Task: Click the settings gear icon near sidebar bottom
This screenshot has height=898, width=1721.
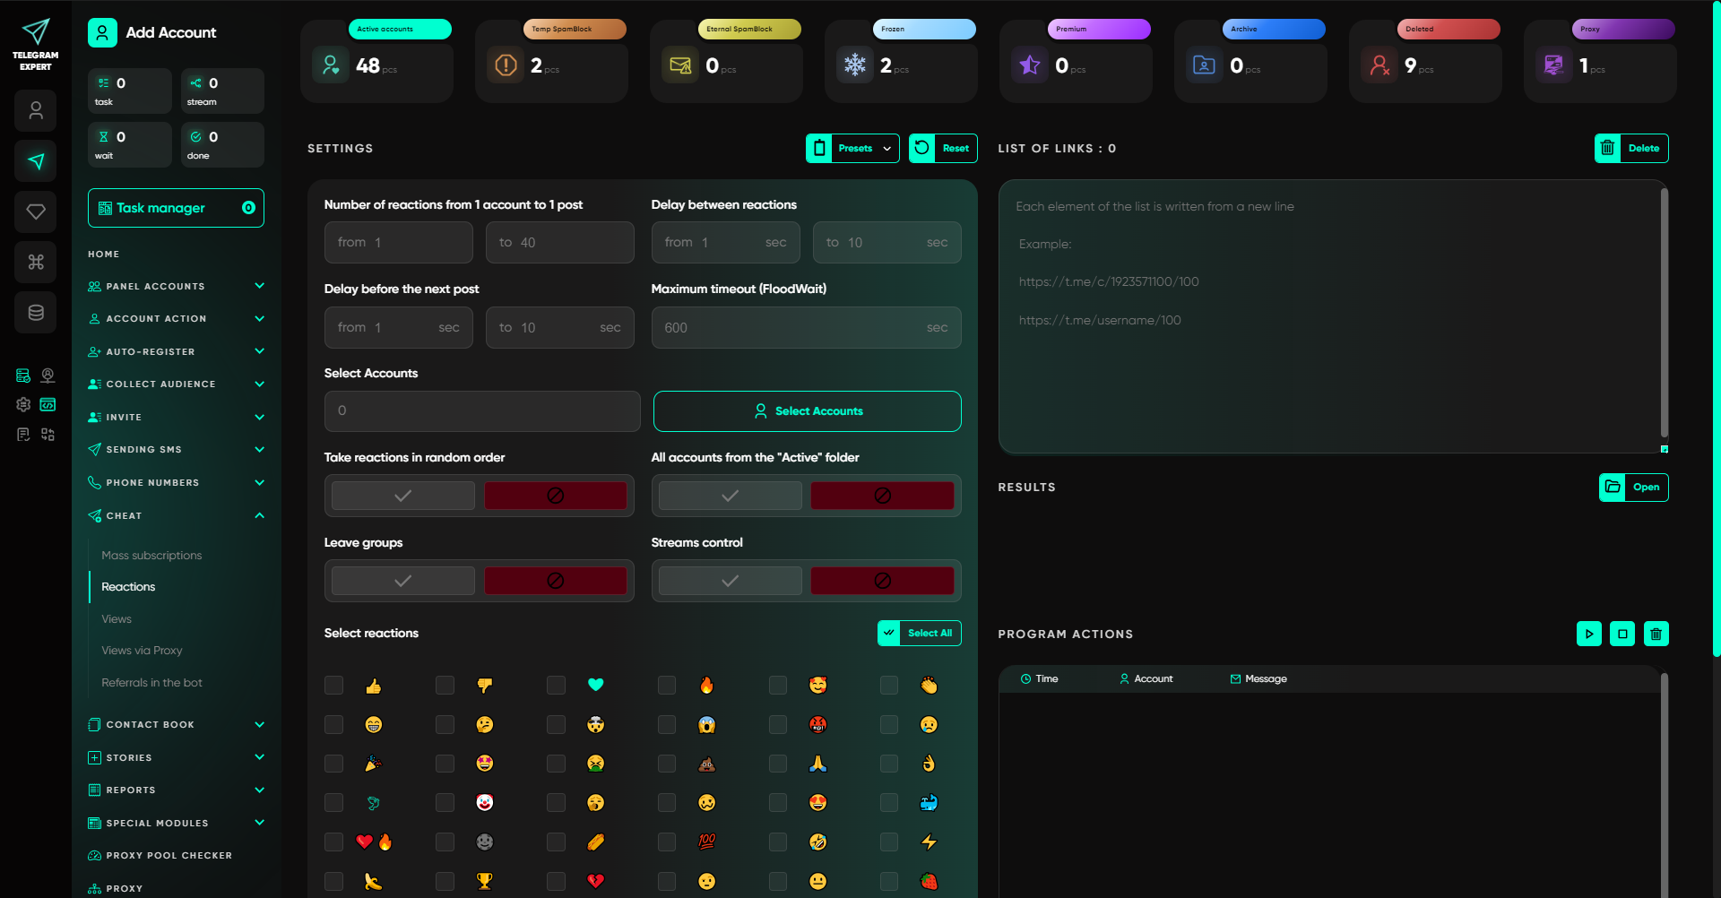Action: point(22,405)
